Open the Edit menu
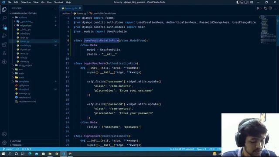Screen dimensions: 279x157 tap(16, 2)
